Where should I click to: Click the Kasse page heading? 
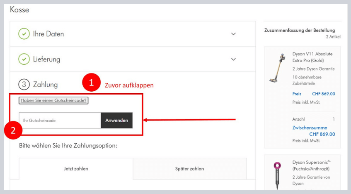(x=19, y=10)
